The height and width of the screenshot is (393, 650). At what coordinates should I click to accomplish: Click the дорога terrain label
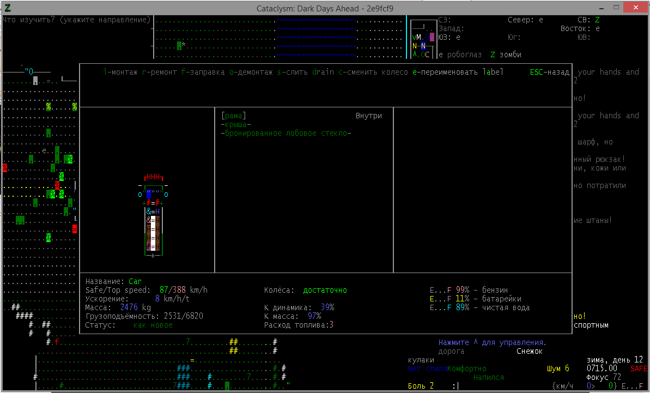point(452,351)
